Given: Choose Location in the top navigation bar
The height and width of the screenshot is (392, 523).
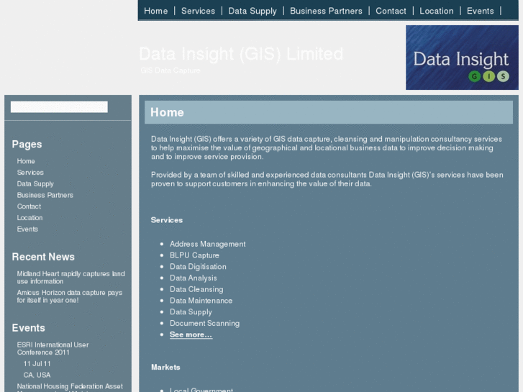Looking at the screenshot, I should (x=437, y=11).
